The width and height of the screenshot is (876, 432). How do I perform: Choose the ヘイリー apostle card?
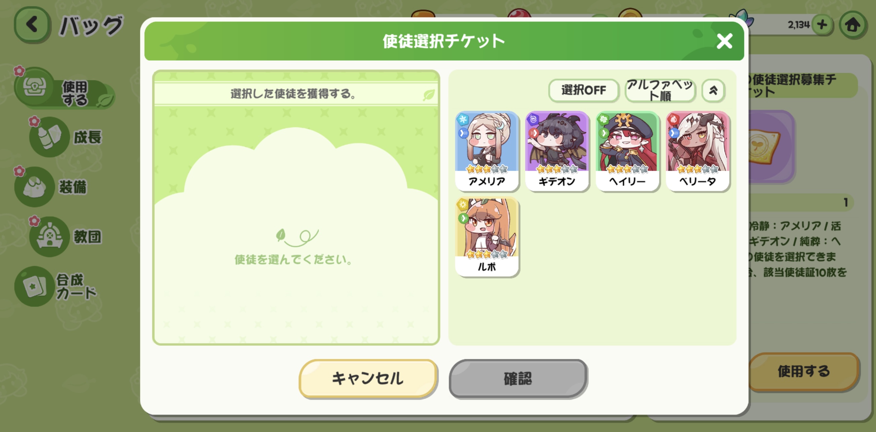point(627,151)
